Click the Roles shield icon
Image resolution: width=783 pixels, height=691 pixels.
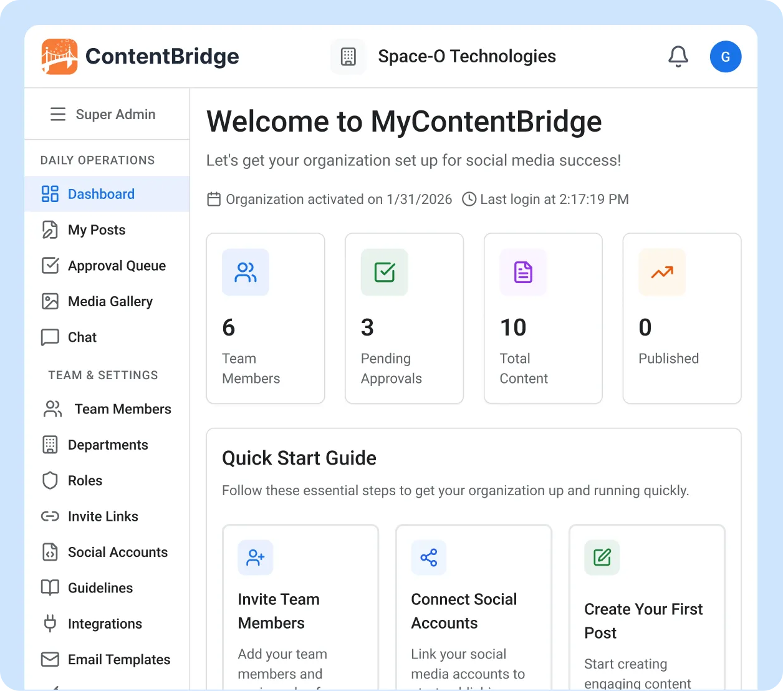pyautogui.click(x=50, y=481)
